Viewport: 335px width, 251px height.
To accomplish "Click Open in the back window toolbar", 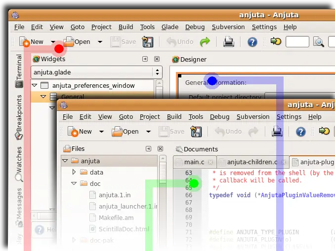I will click(77, 41).
